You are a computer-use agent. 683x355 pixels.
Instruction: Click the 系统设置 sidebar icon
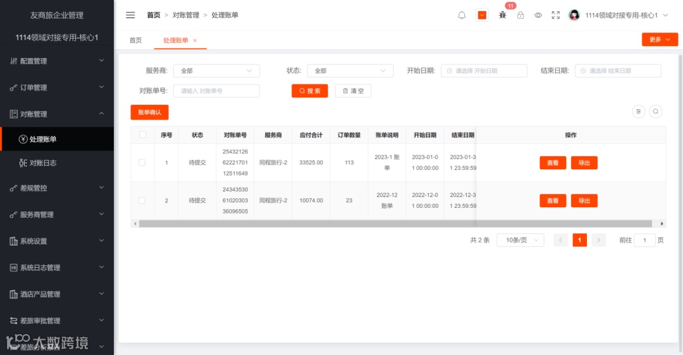(x=13, y=241)
